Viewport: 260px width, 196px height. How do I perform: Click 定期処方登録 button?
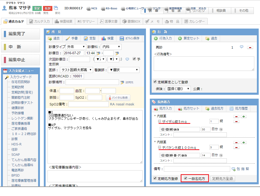tap(222, 179)
